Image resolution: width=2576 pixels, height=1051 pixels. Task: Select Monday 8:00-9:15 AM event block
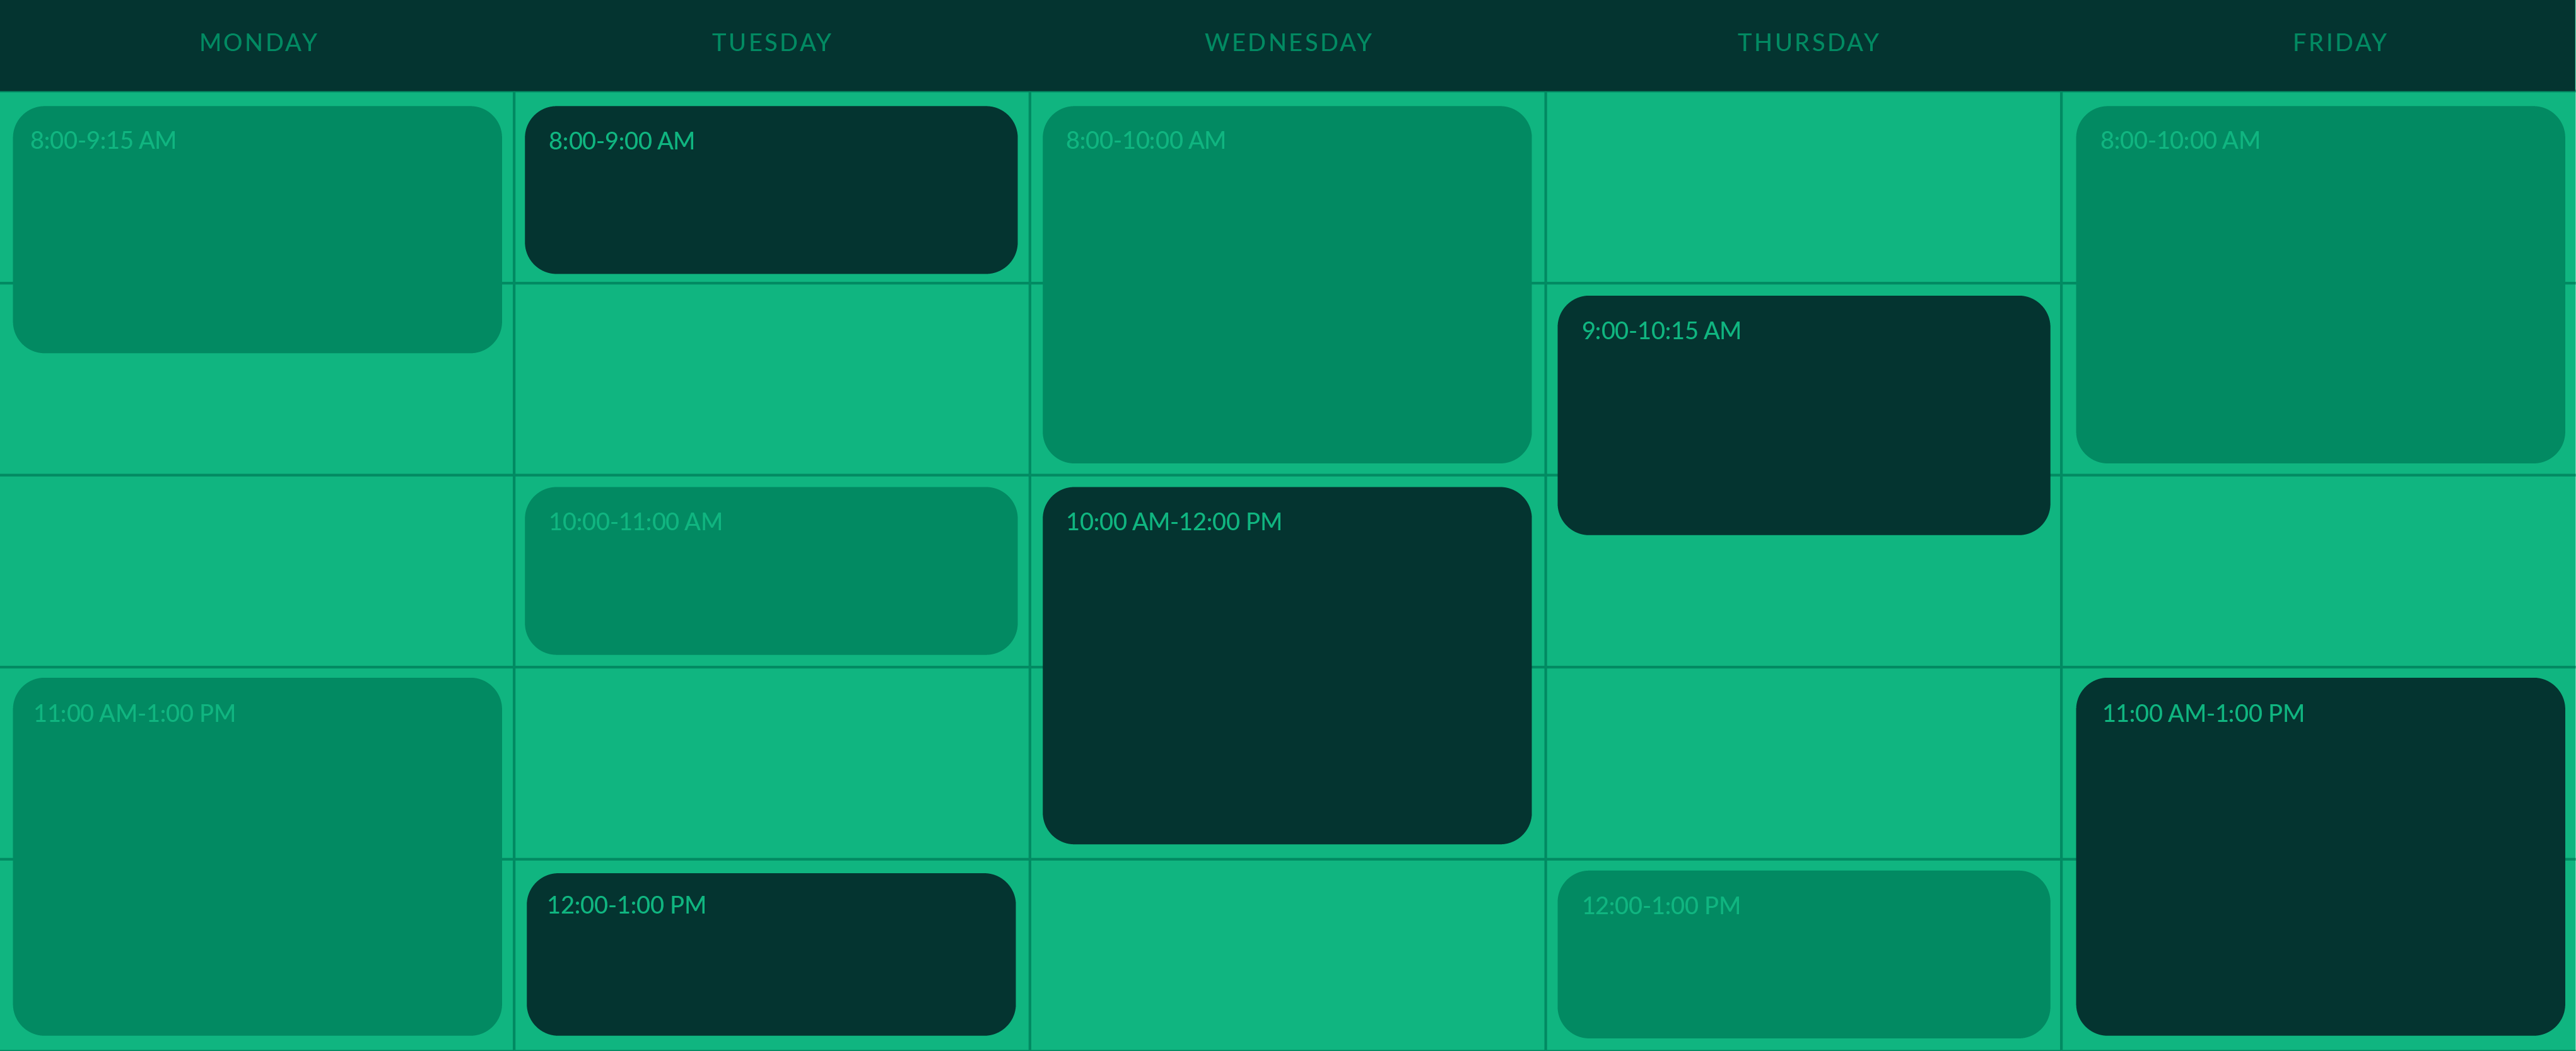257,229
